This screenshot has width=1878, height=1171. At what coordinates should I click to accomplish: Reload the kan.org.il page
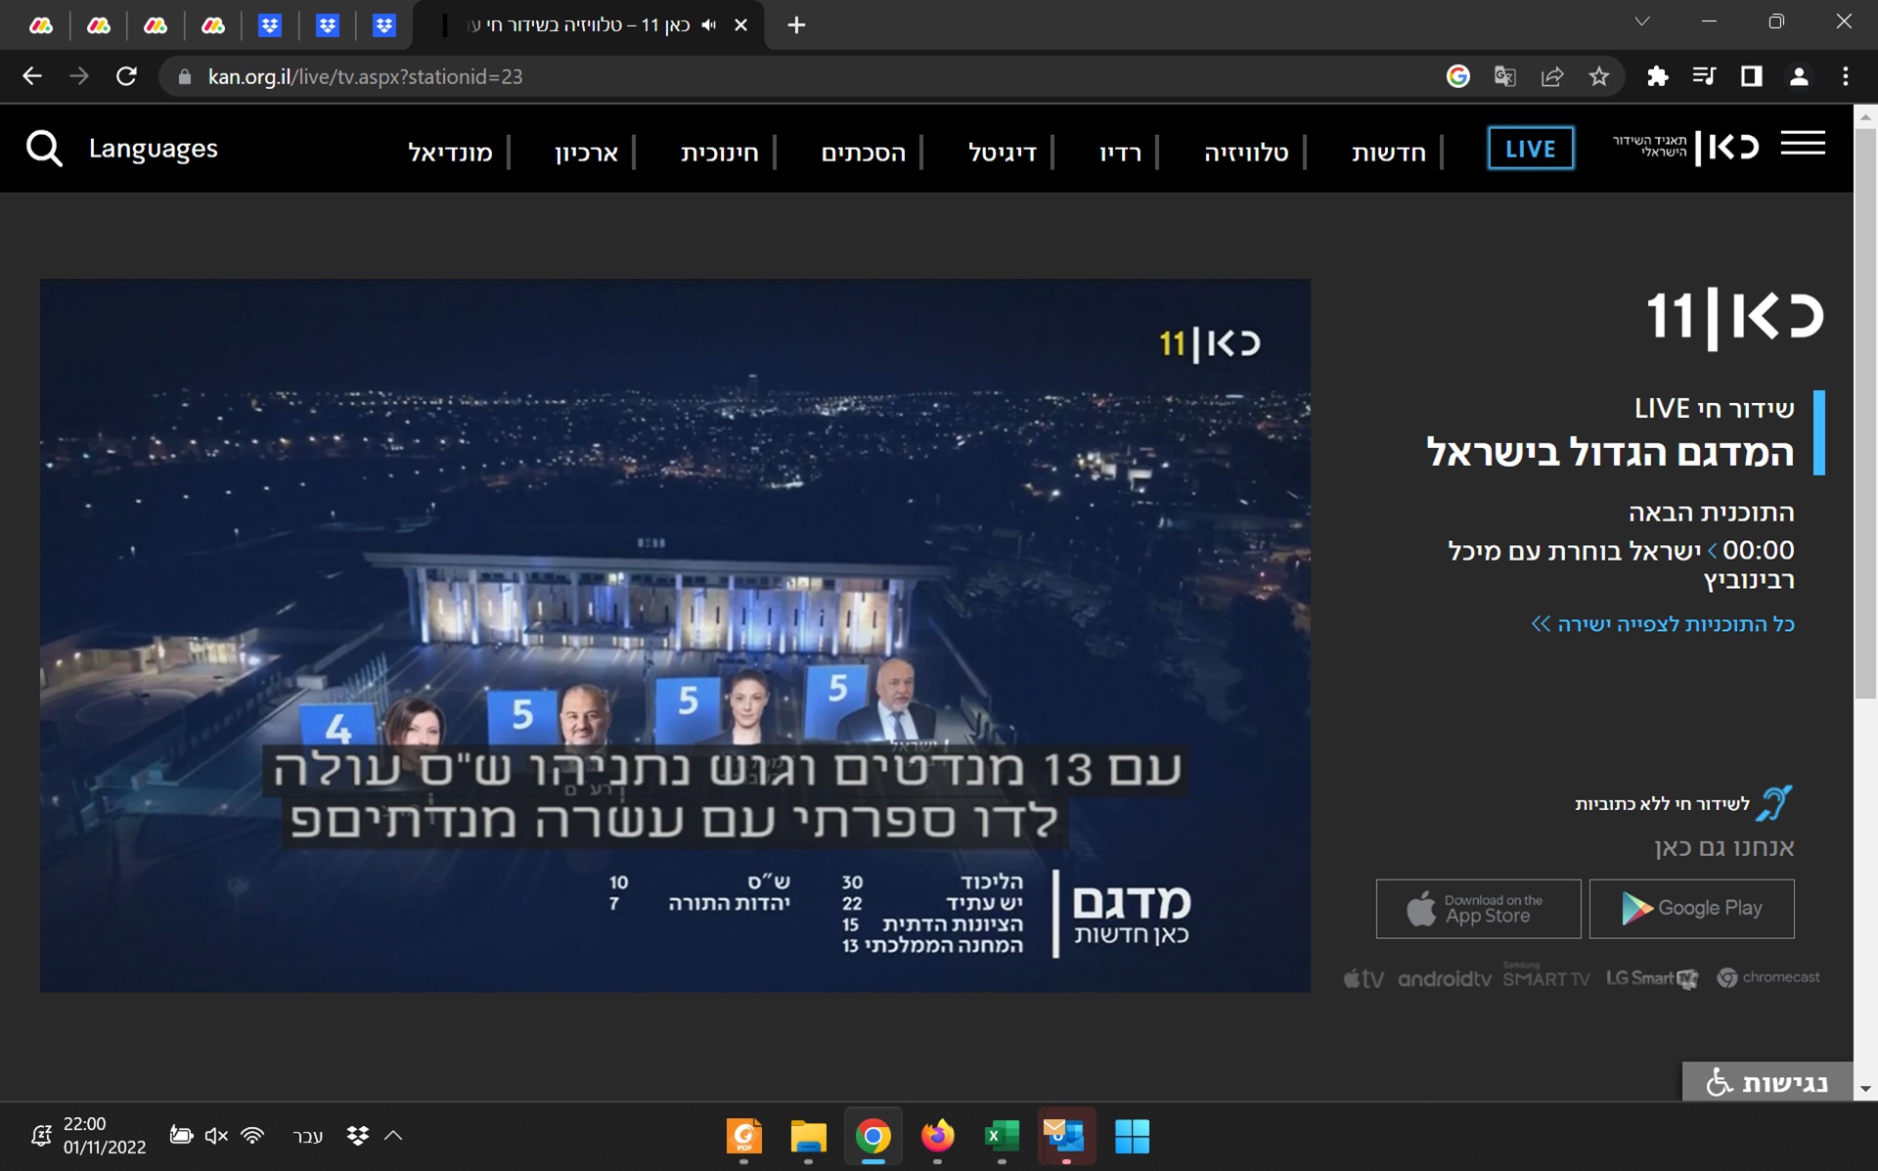click(126, 76)
